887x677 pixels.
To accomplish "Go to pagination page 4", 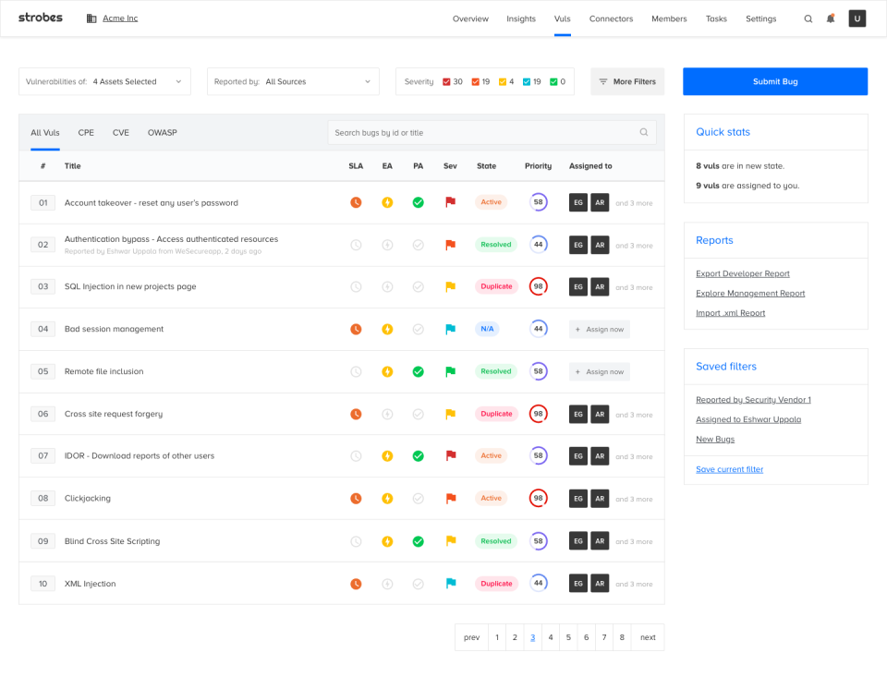I will tap(551, 637).
